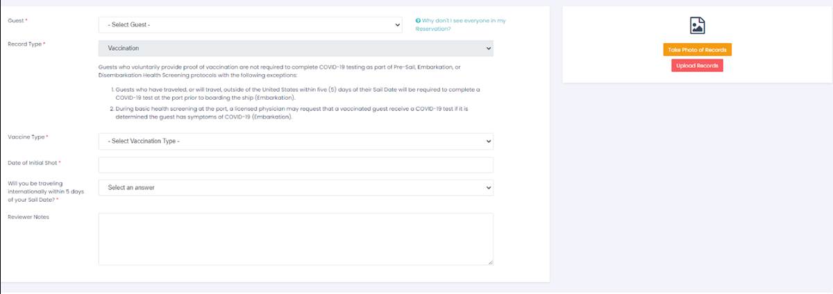Click the image placeholder icon
The image size is (833, 294).
click(x=697, y=26)
